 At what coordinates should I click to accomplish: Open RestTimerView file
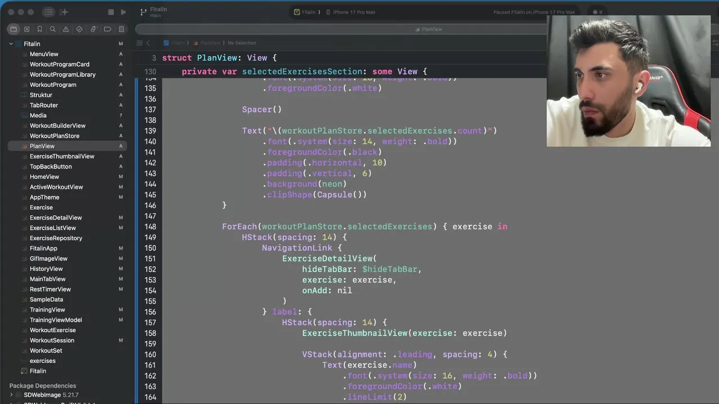coord(50,289)
